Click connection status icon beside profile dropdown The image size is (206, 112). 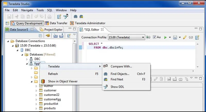point(148,37)
